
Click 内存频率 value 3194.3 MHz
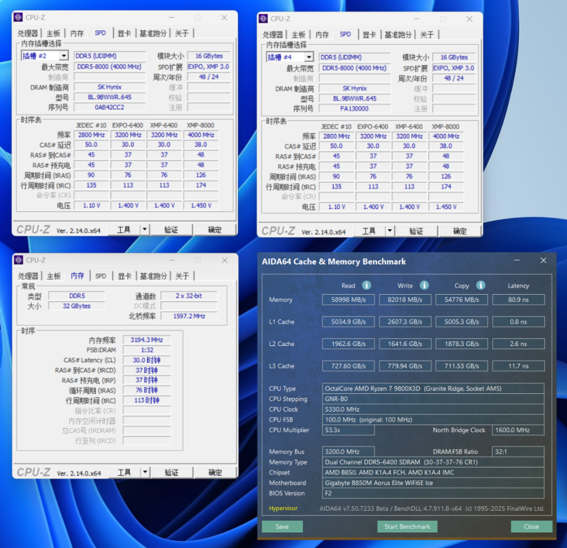[147, 340]
